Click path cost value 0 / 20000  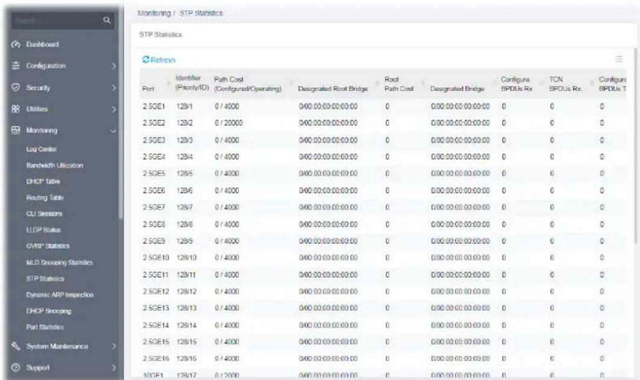point(228,123)
